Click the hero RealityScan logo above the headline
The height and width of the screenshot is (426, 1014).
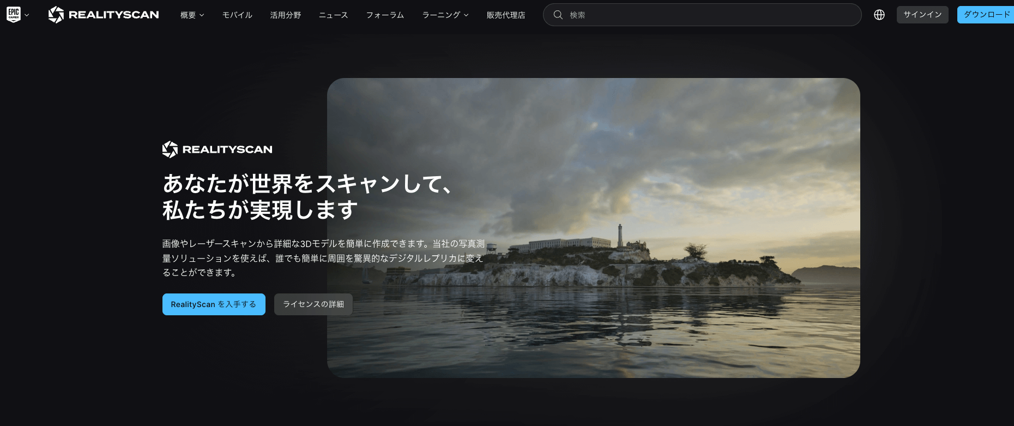[x=218, y=149]
